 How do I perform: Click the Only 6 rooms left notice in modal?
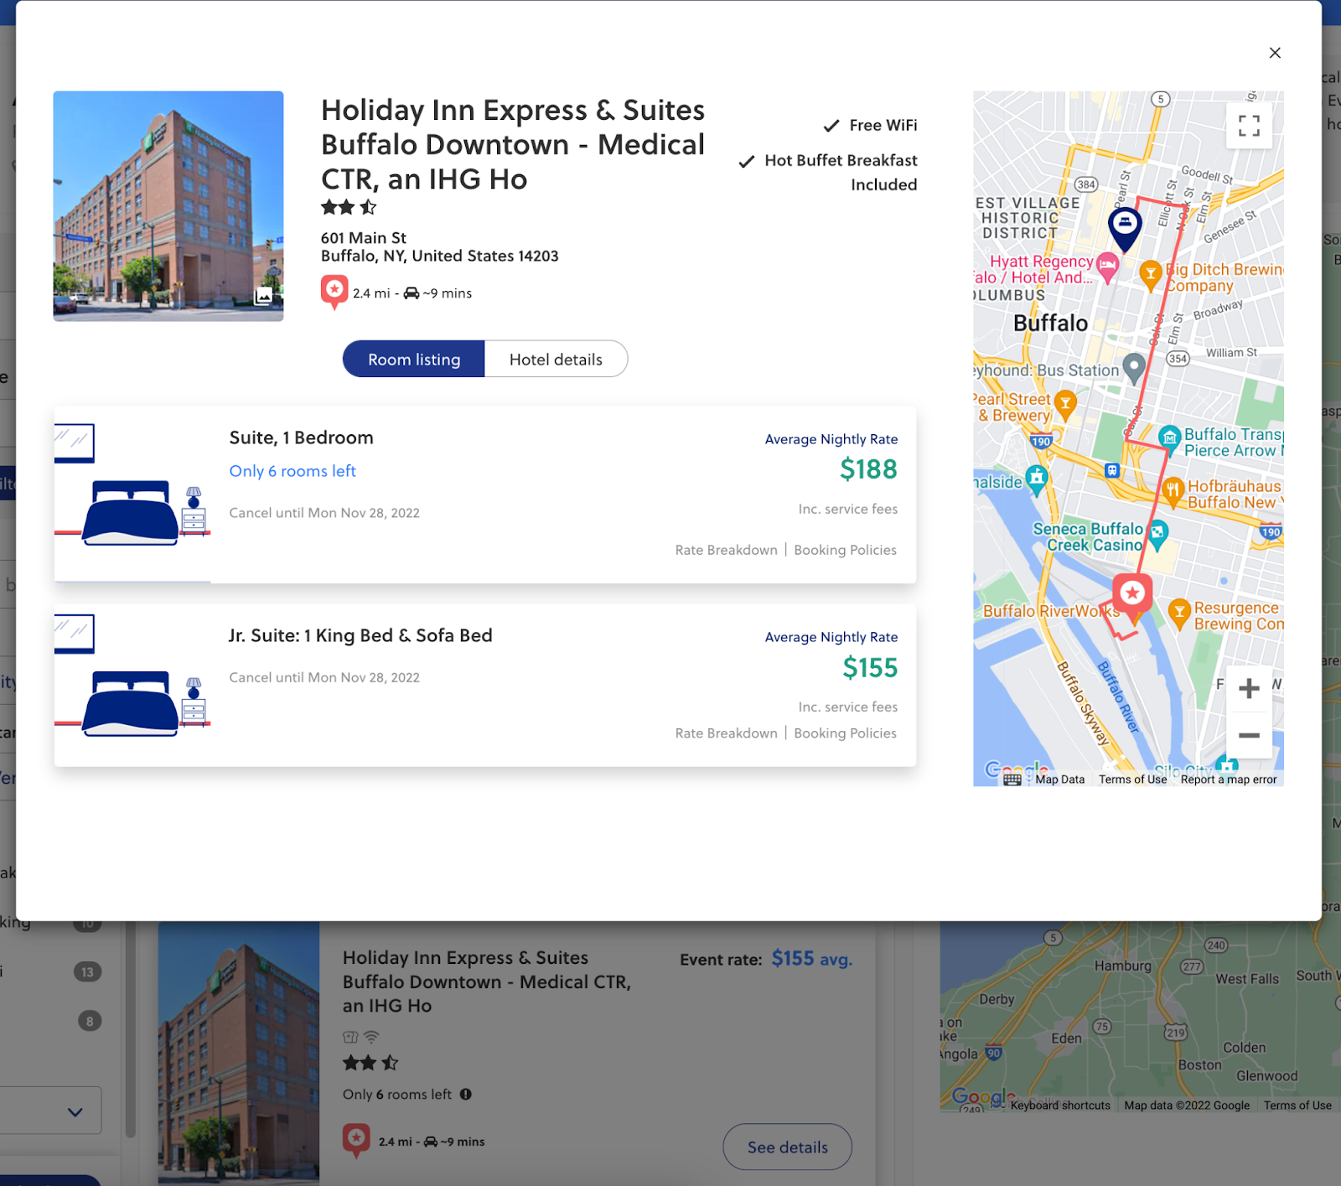click(x=293, y=471)
